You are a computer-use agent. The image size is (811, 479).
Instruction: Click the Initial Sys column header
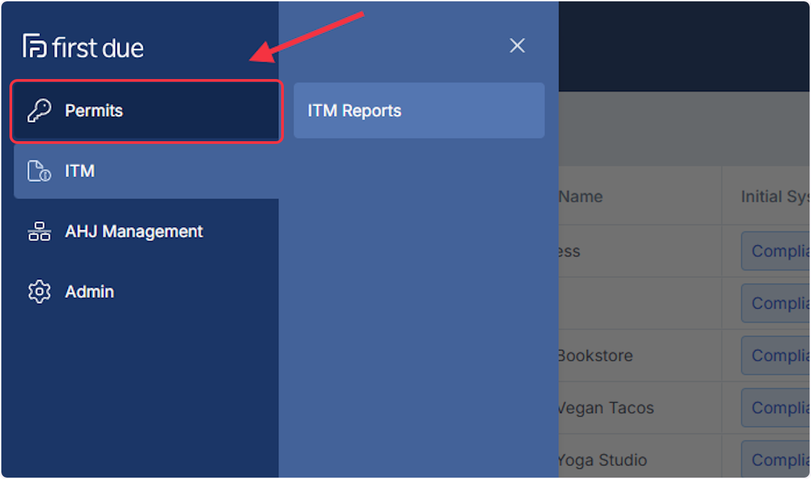pyautogui.click(x=775, y=197)
